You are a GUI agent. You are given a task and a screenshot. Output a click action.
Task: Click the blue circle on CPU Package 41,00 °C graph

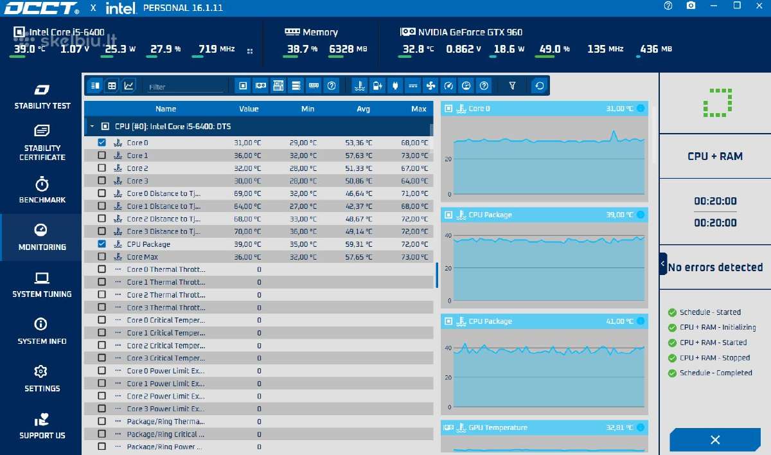(641, 321)
